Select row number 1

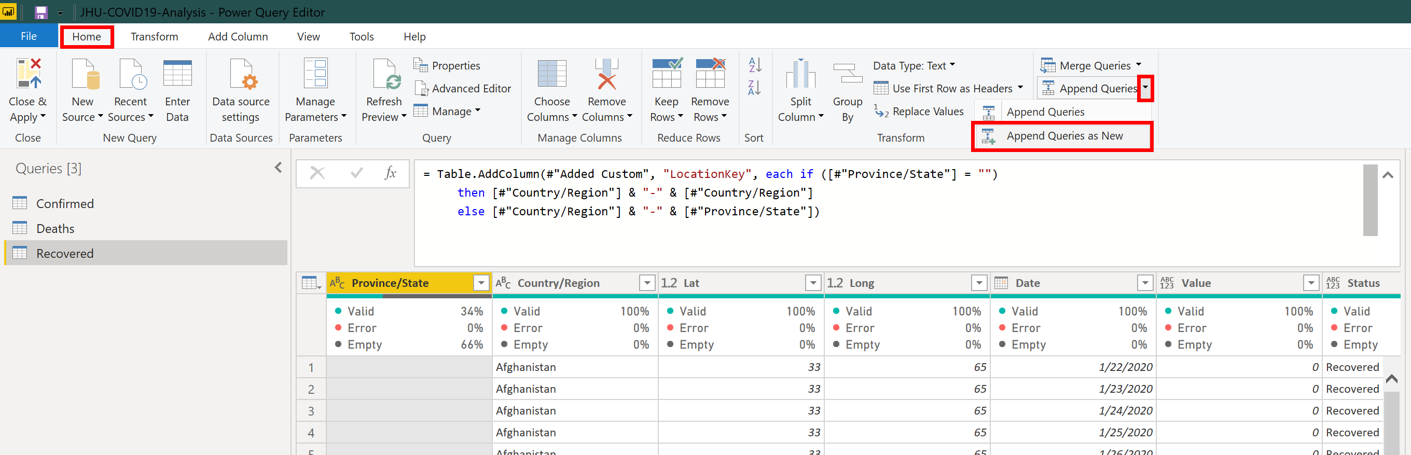point(311,367)
